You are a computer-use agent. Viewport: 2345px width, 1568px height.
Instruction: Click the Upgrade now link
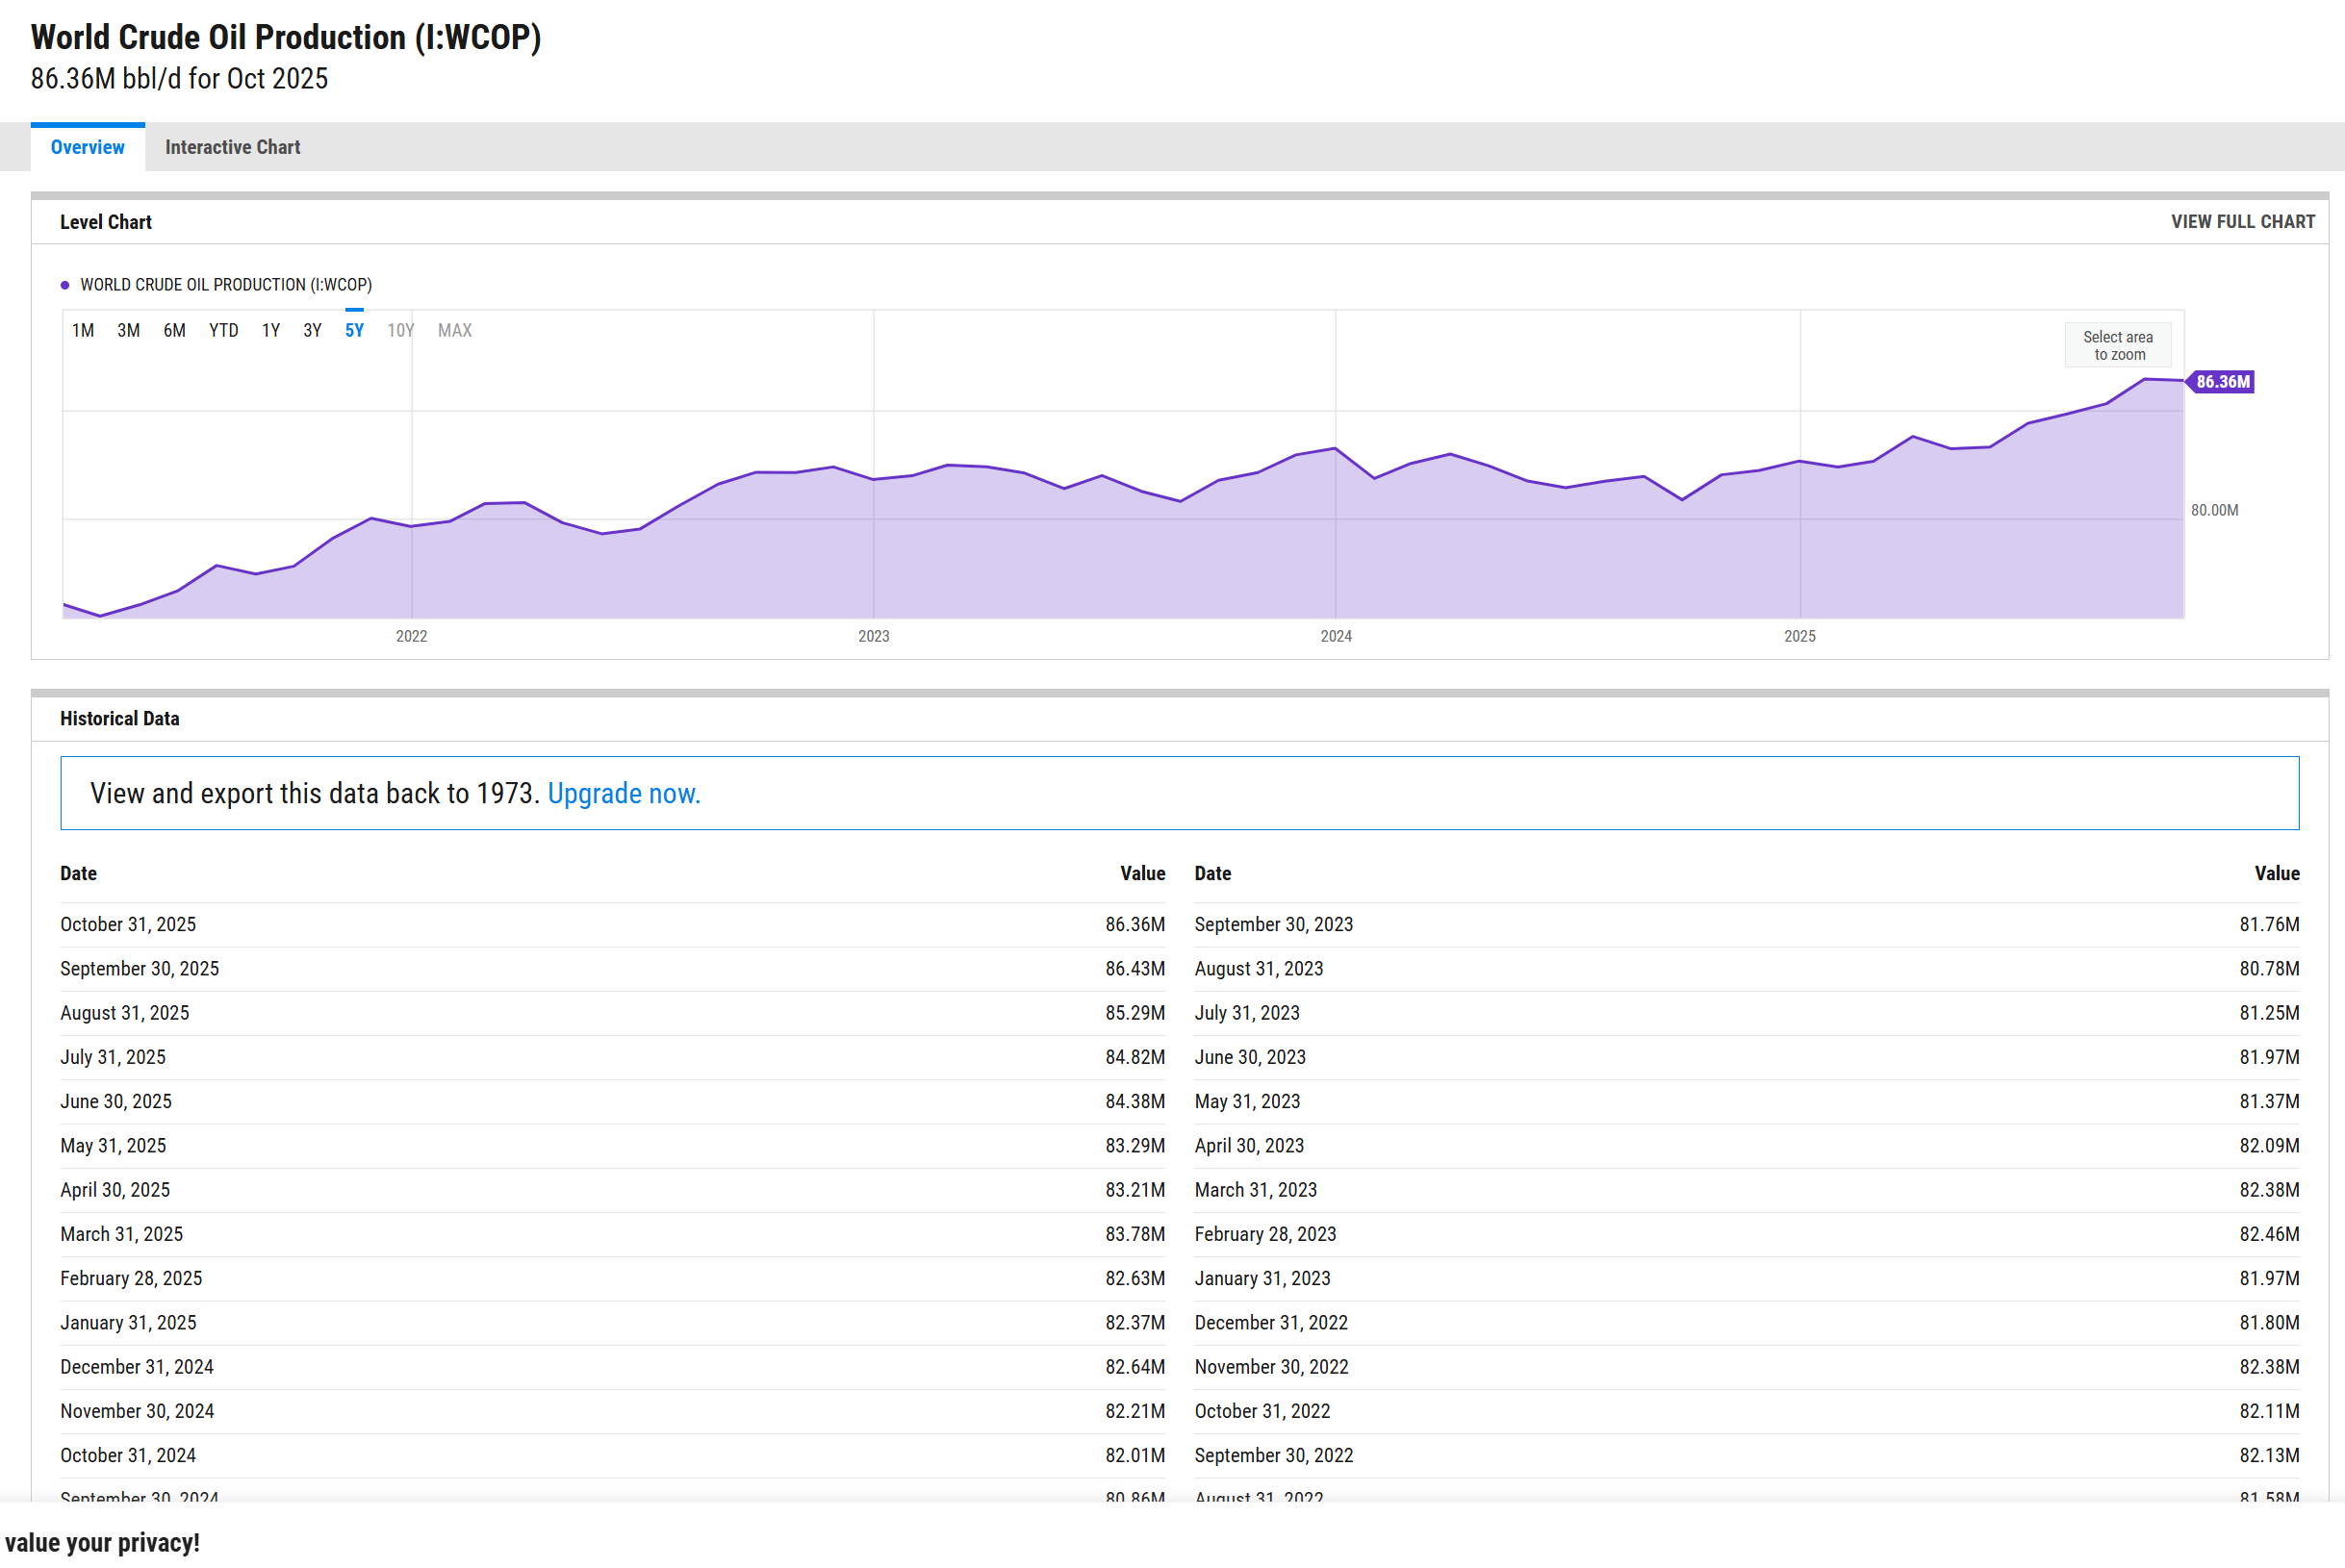point(623,793)
